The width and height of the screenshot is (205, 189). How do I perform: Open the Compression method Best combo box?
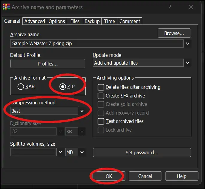pyautogui.click(x=44, y=111)
